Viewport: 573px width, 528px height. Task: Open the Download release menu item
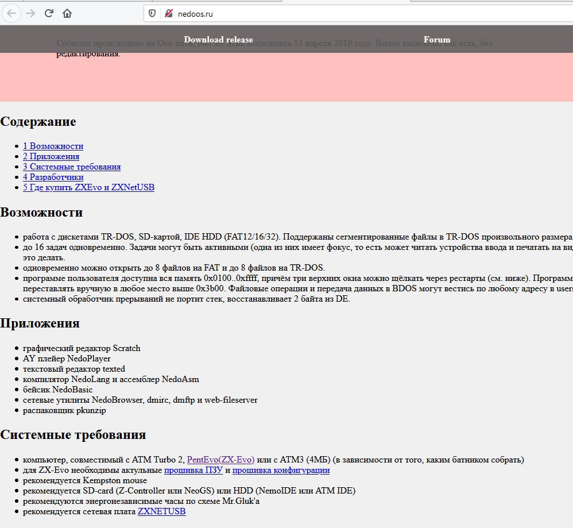pyautogui.click(x=218, y=40)
